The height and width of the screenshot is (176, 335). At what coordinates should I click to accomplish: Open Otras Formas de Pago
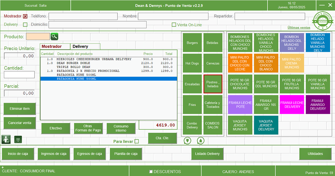(88, 128)
